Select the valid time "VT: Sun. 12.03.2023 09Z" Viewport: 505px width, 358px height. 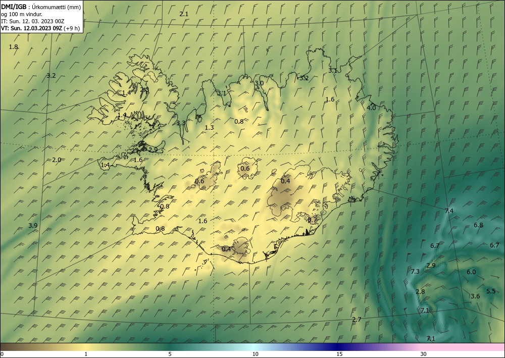tap(31, 28)
